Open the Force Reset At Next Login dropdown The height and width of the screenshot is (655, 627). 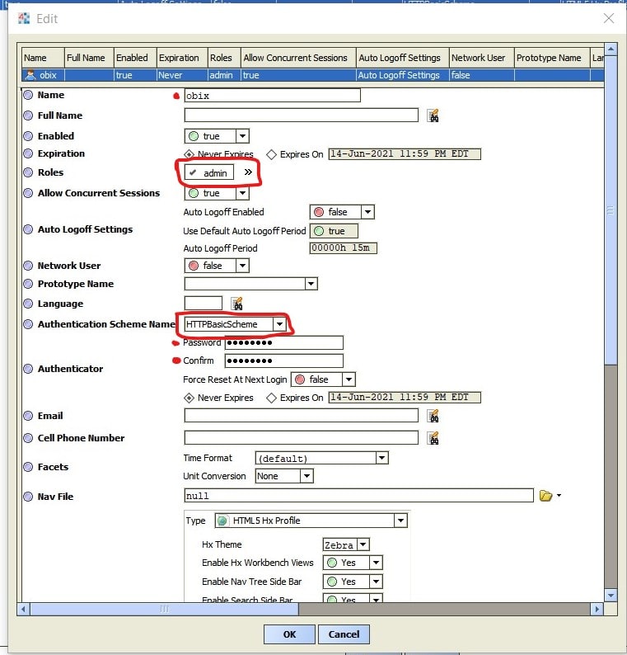pyautogui.click(x=349, y=379)
